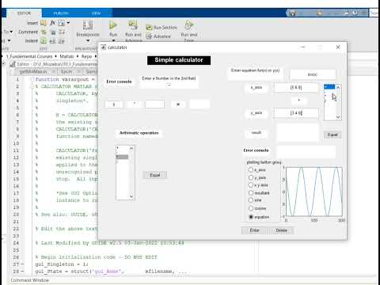Screen dimensions: 380x285
Task: Click the first number input field
Action: point(114,104)
